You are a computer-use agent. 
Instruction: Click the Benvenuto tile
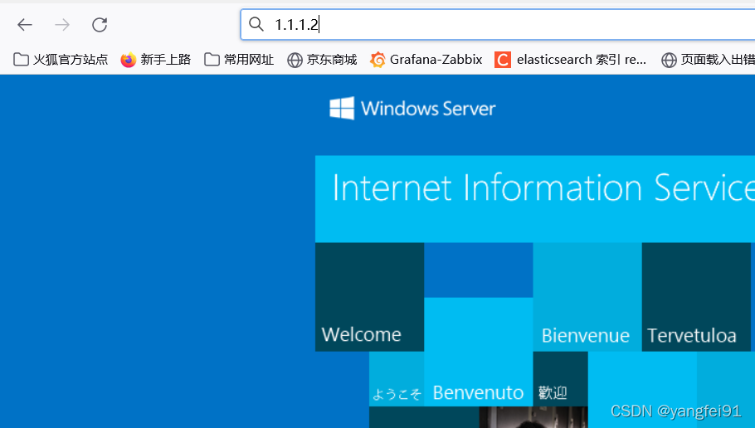479,352
